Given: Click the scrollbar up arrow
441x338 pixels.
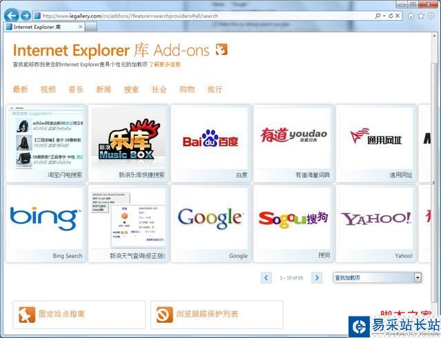Looking at the screenshot, I should point(434,36).
